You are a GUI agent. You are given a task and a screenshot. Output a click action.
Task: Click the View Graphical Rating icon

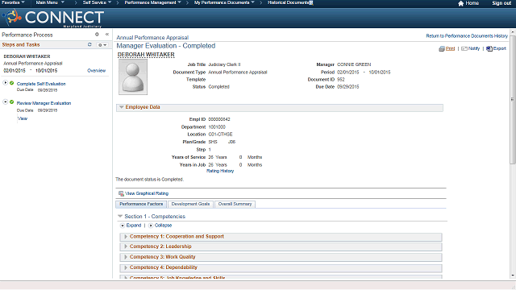tap(121, 193)
